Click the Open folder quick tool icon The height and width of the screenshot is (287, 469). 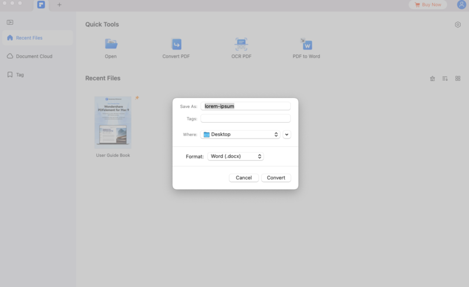pos(111,44)
